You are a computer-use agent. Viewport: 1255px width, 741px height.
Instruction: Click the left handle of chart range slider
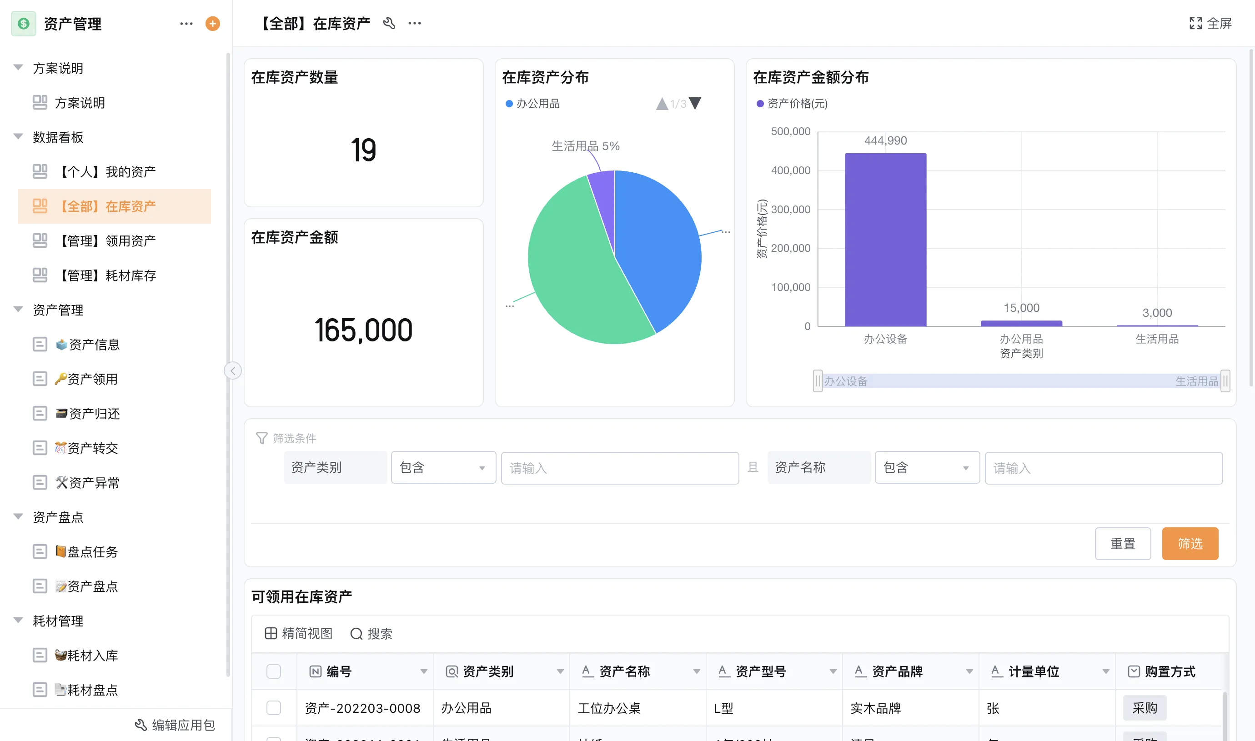[818, 381]
